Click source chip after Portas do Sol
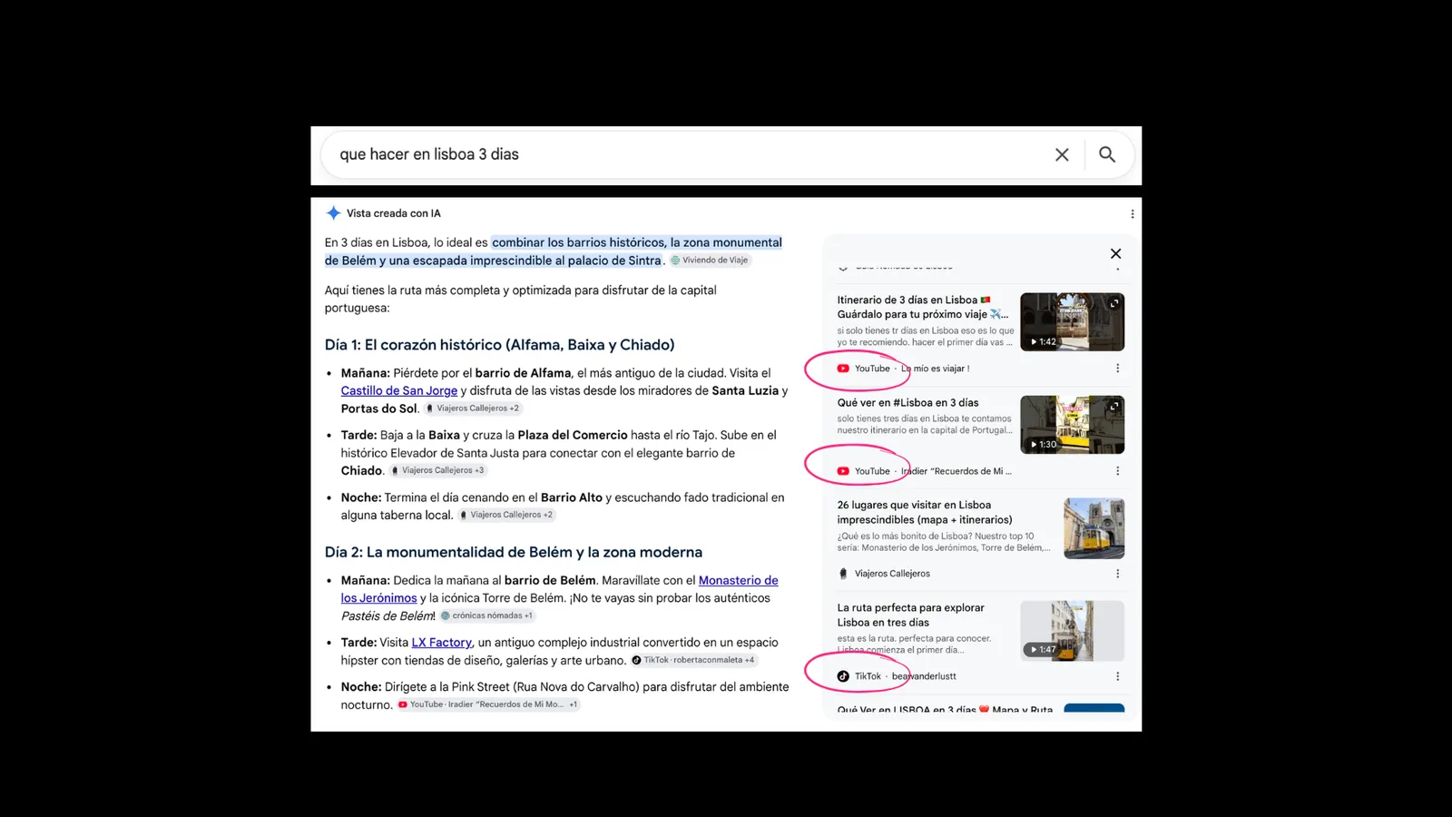 tap(473, 408)
